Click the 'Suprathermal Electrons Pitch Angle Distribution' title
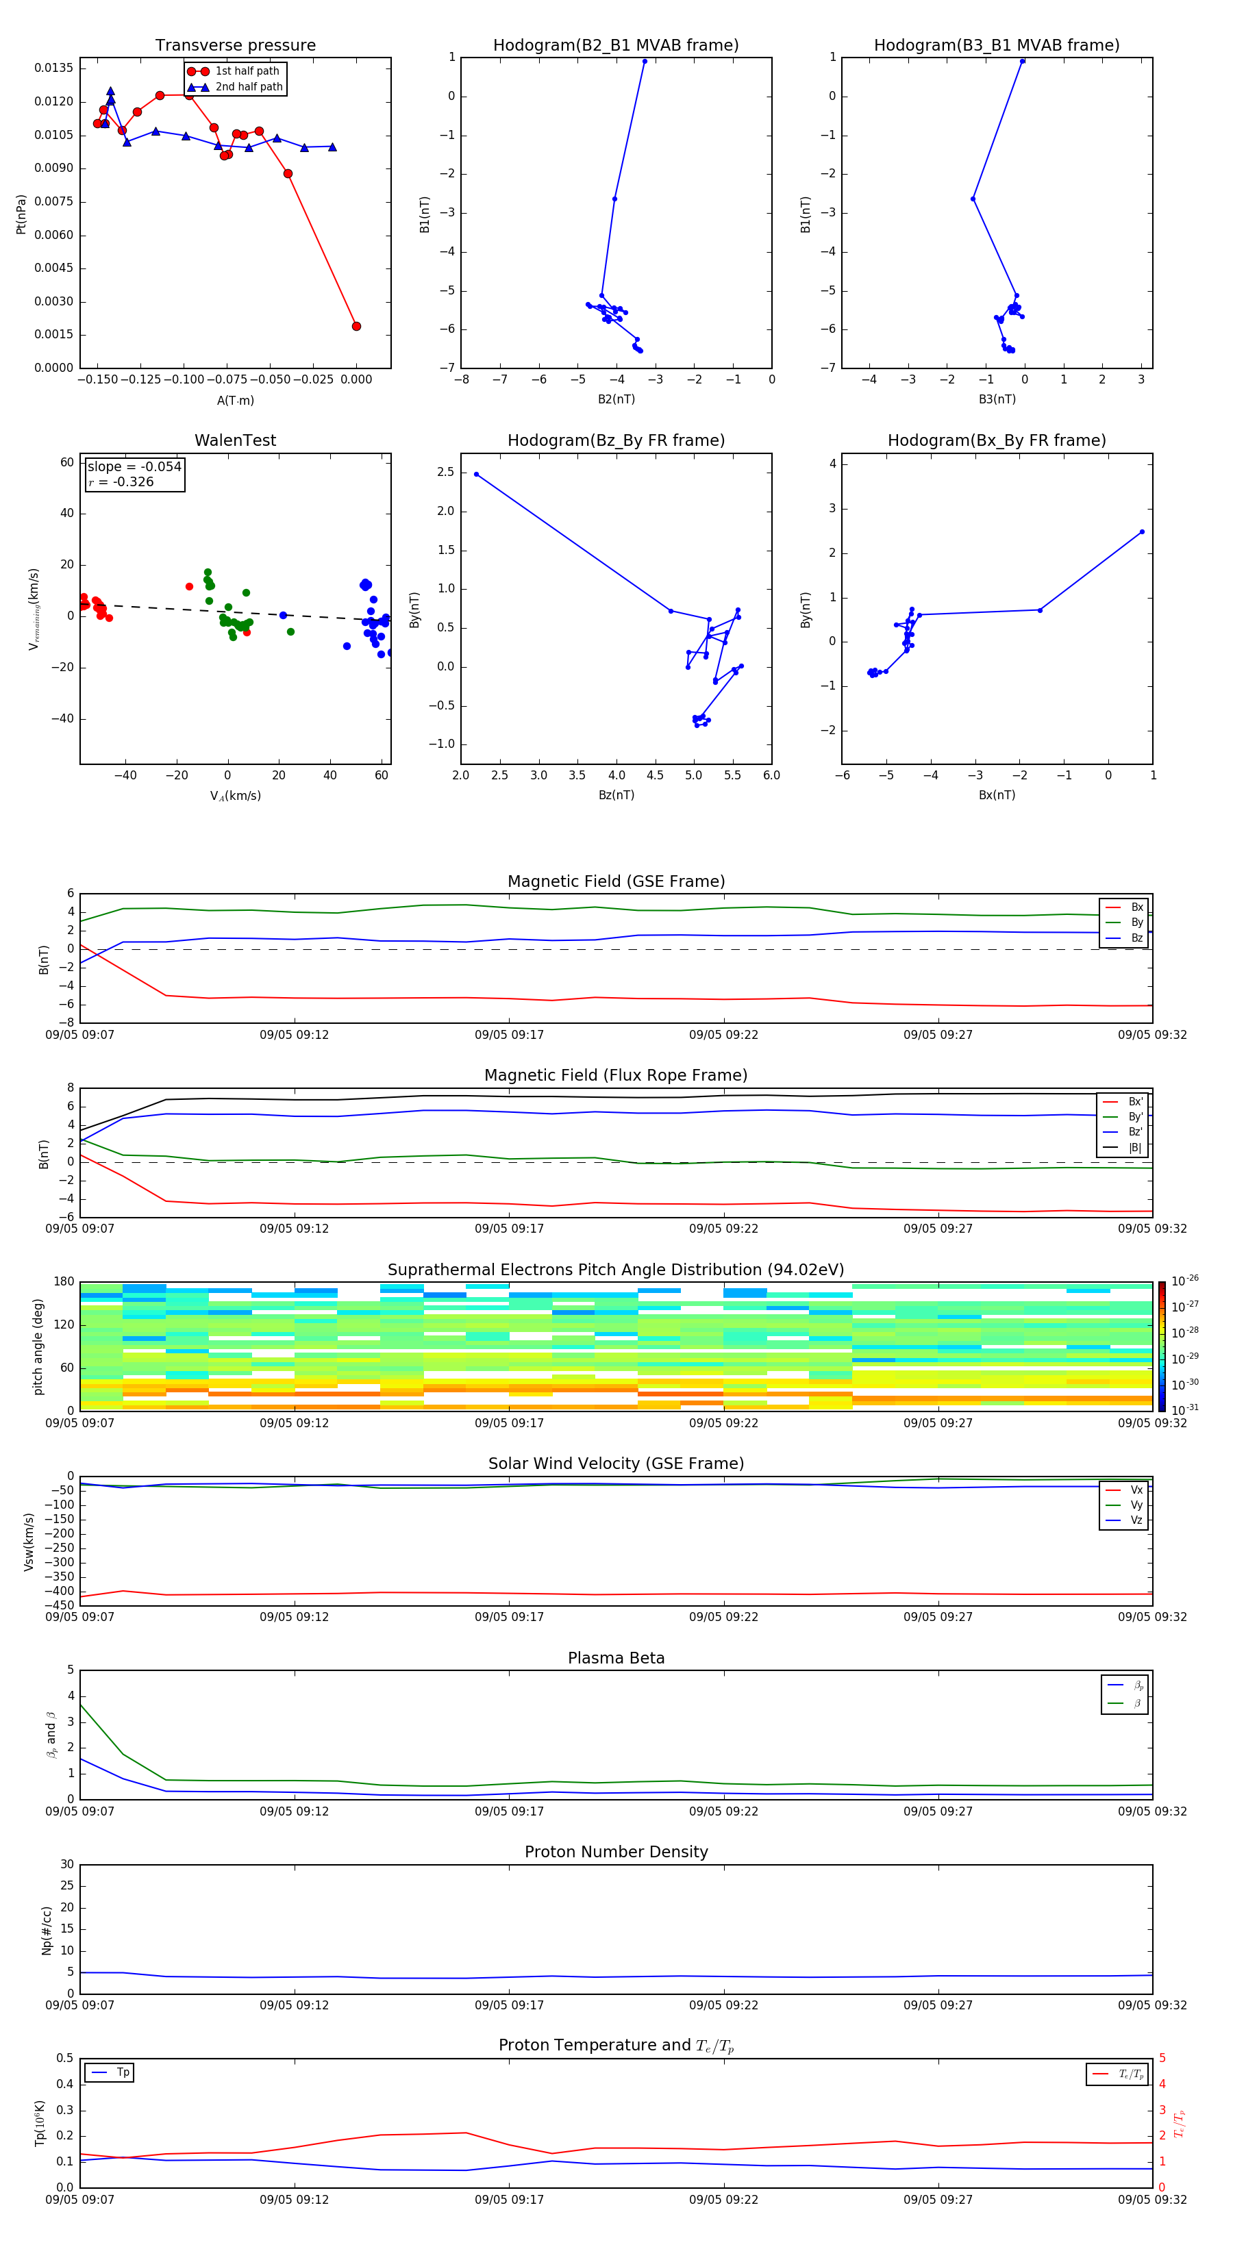 [x=616, y=1270]
